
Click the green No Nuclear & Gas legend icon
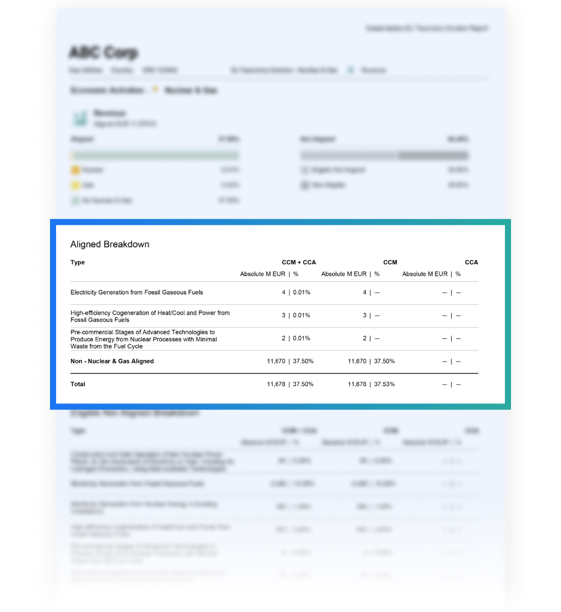75,200
